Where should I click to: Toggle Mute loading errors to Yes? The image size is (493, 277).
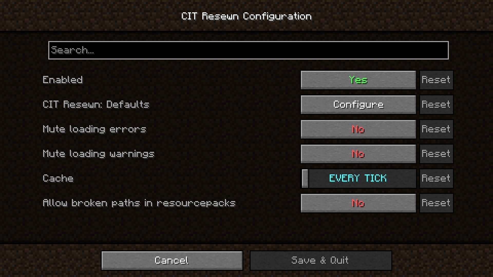click(358, 129)
